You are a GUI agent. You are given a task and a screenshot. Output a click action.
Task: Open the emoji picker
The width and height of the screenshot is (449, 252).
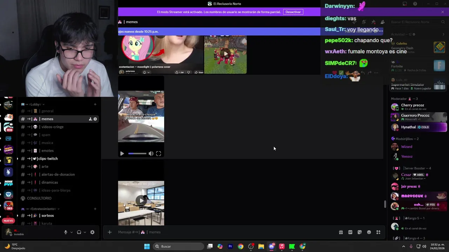(369, 232)
